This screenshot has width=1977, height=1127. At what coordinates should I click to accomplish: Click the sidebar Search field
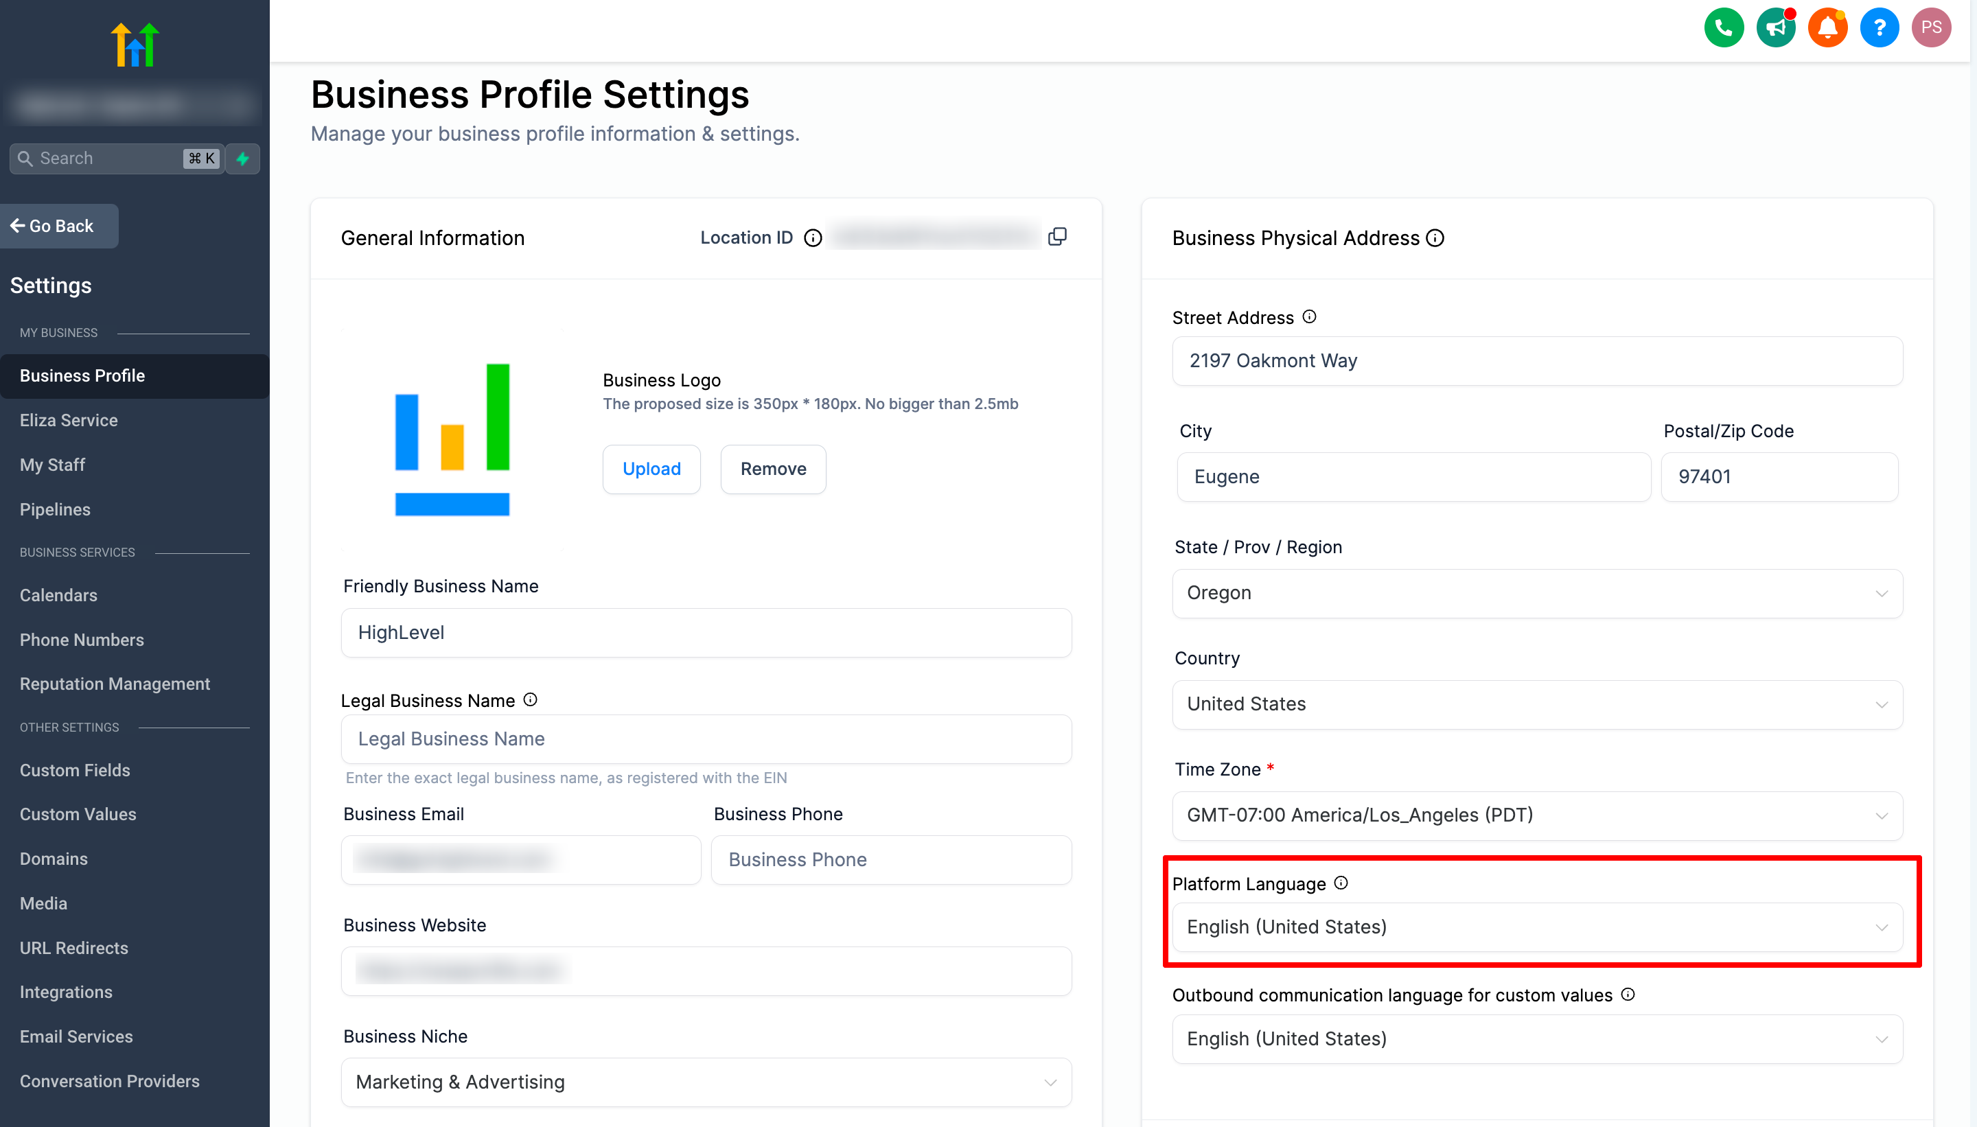[x=116, y=159]
